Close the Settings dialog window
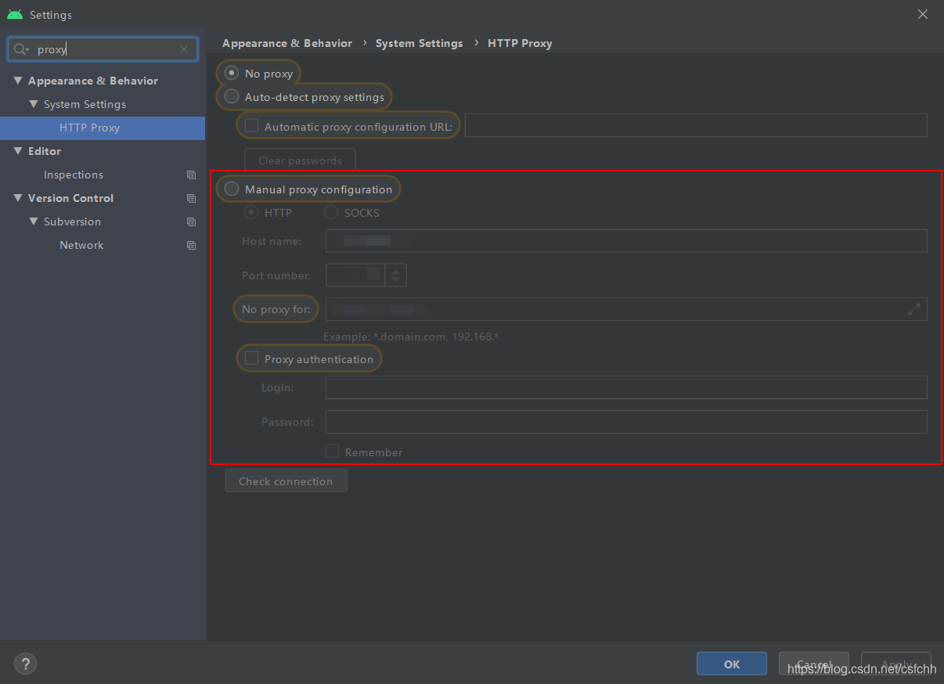This screenshot has height=684, width=944. coord(923,14)
